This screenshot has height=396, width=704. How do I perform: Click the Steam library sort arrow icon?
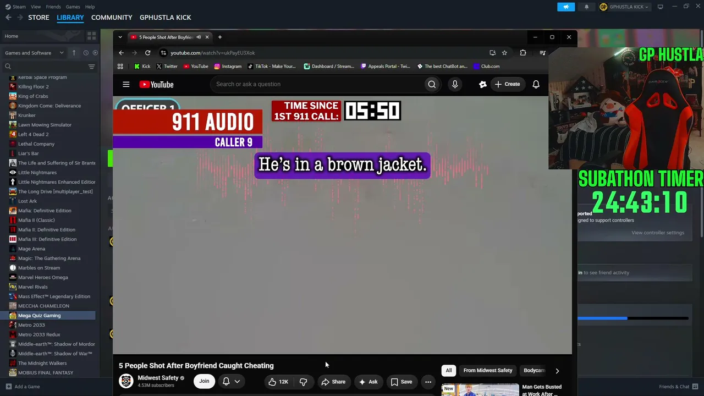(x=74, y=53)
